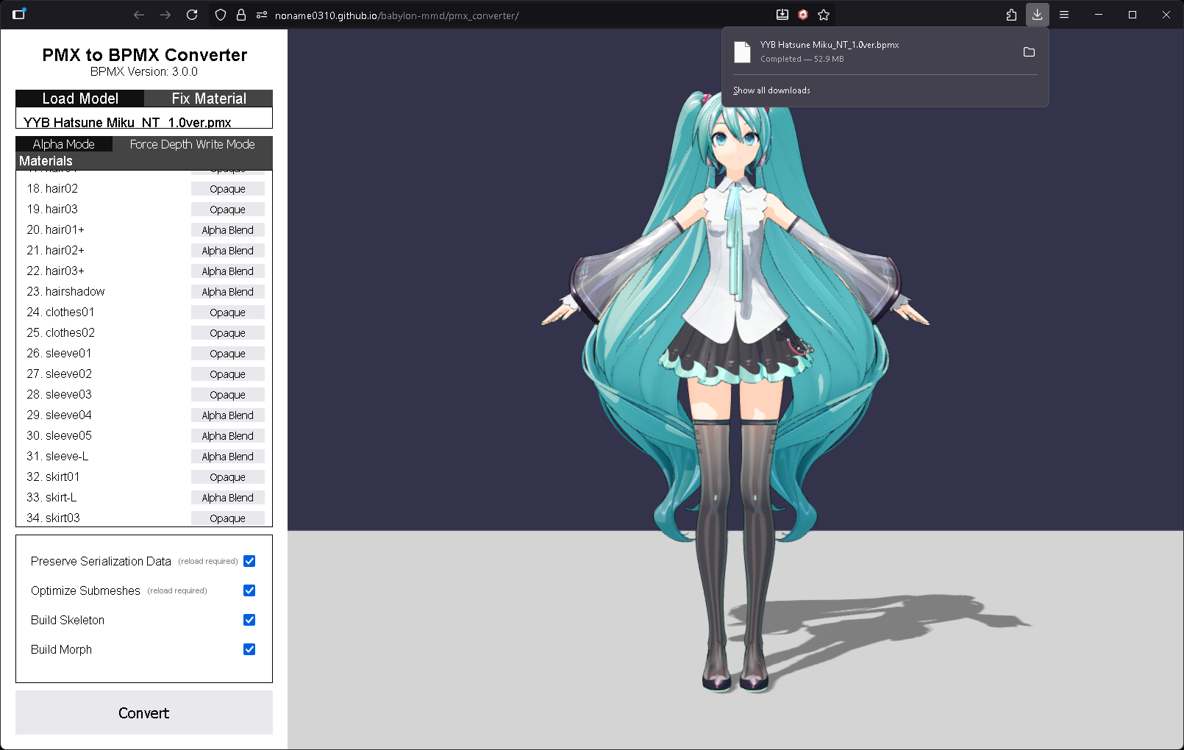Open the site permissions icon in address bar
Viewport: 1184px width, 750px height.
pyautogui.click(x=262, y=15)
